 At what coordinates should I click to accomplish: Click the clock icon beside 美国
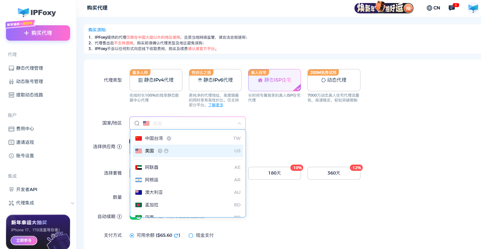pos(160,151)
